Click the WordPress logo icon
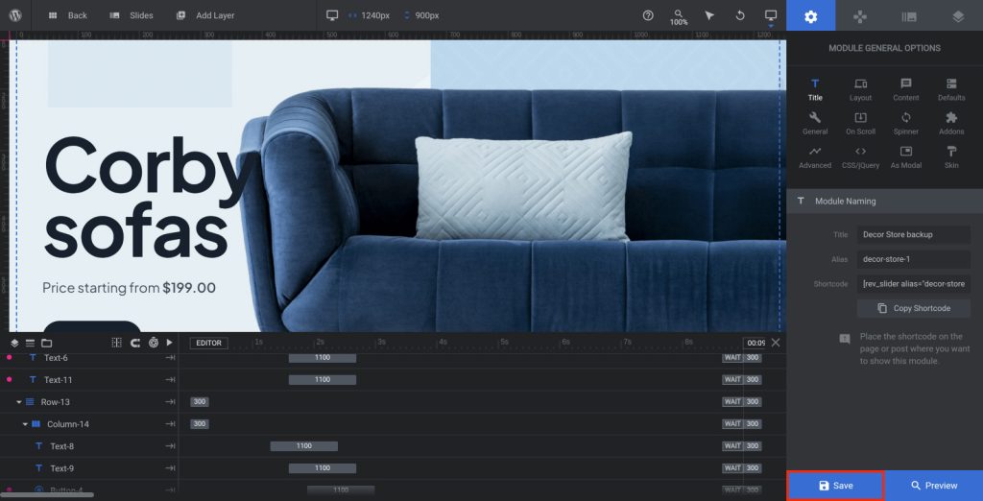Image resolution: width=983 pixels, height=501 pixels. (17, 15)
